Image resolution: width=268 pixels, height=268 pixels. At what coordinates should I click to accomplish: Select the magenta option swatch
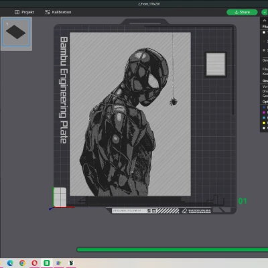pos(264,113)
